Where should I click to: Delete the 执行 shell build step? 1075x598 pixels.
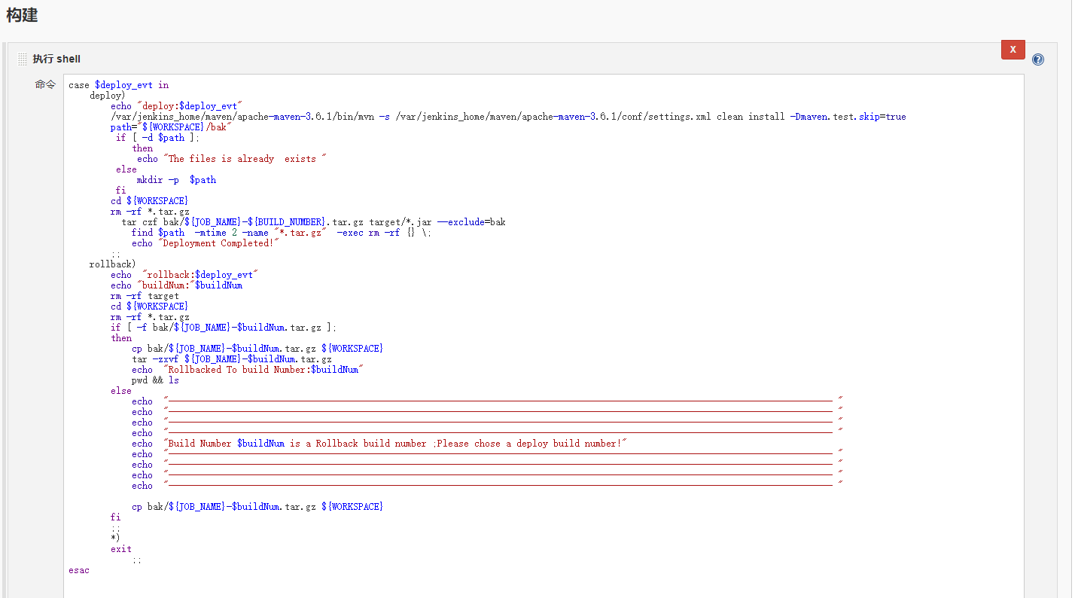[x=1013, y=50]
